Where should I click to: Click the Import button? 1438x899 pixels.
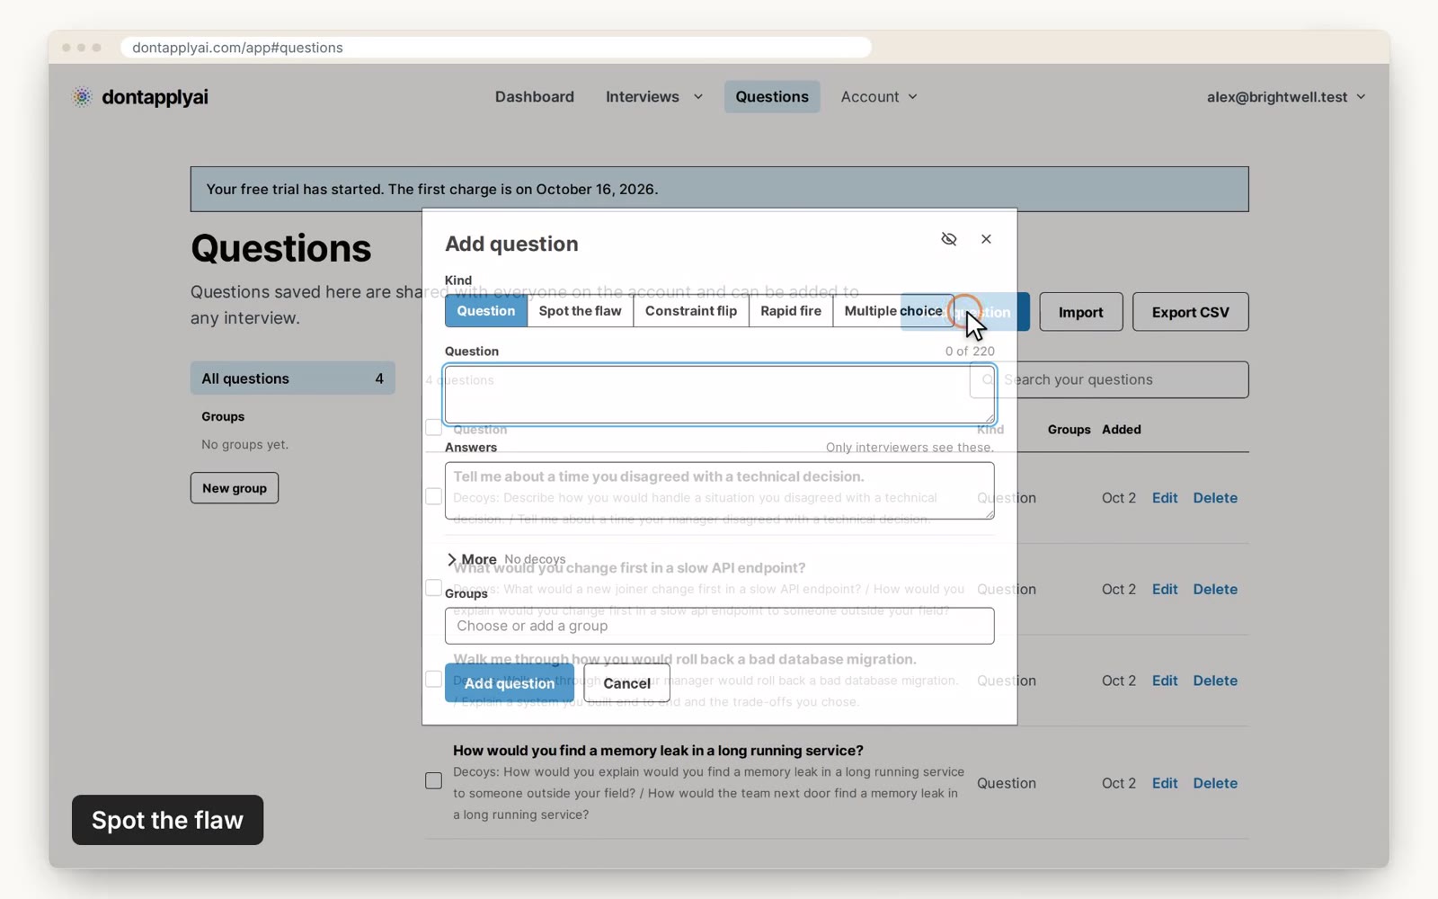coord(1080,312)
